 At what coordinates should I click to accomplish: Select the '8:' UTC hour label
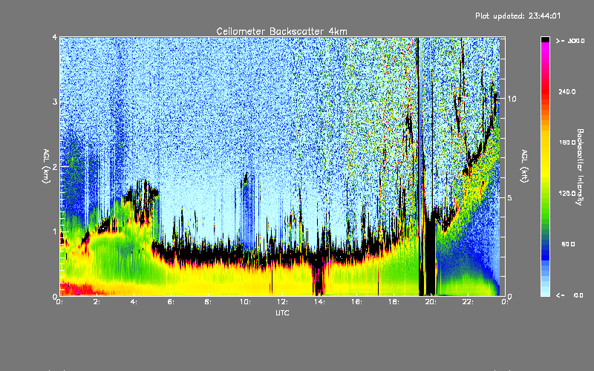(x=208, y=302)
